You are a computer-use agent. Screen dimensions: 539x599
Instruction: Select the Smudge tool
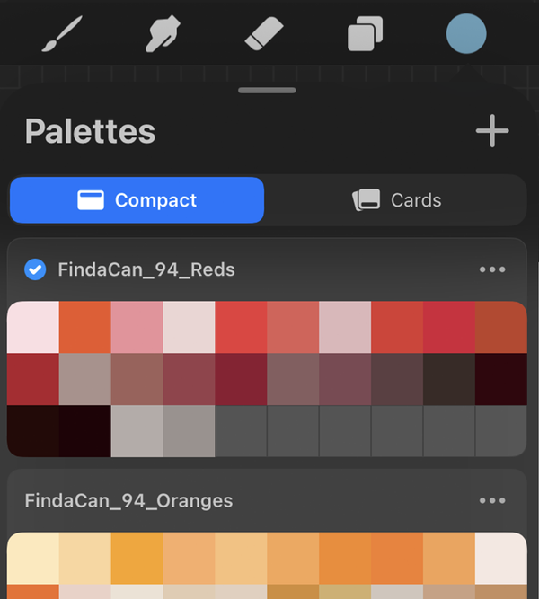[x=163, y=35]
